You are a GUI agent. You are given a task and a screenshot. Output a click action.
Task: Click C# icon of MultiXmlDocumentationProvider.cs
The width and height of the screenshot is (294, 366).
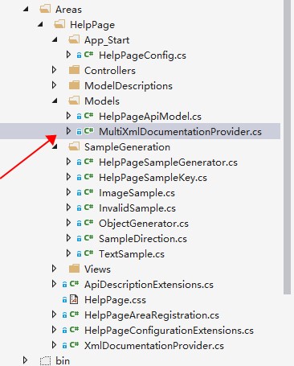pyautogui.click(x=88, y=131)
